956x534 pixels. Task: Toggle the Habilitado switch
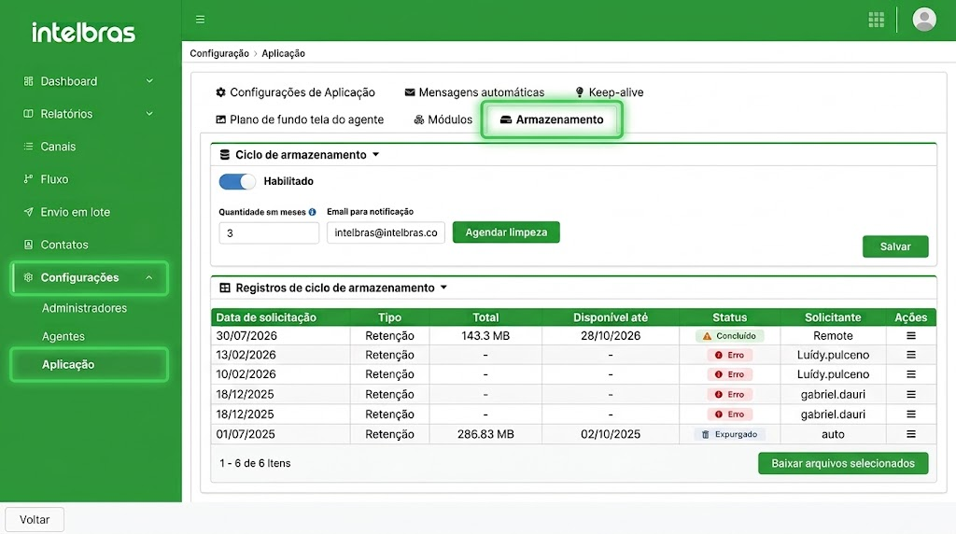click(237, 182)
